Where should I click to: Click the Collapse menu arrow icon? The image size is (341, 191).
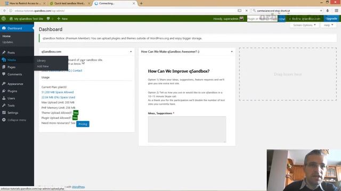[4, 120]
